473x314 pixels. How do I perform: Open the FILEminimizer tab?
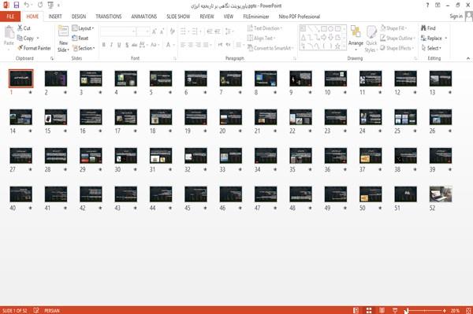point(256,17)
